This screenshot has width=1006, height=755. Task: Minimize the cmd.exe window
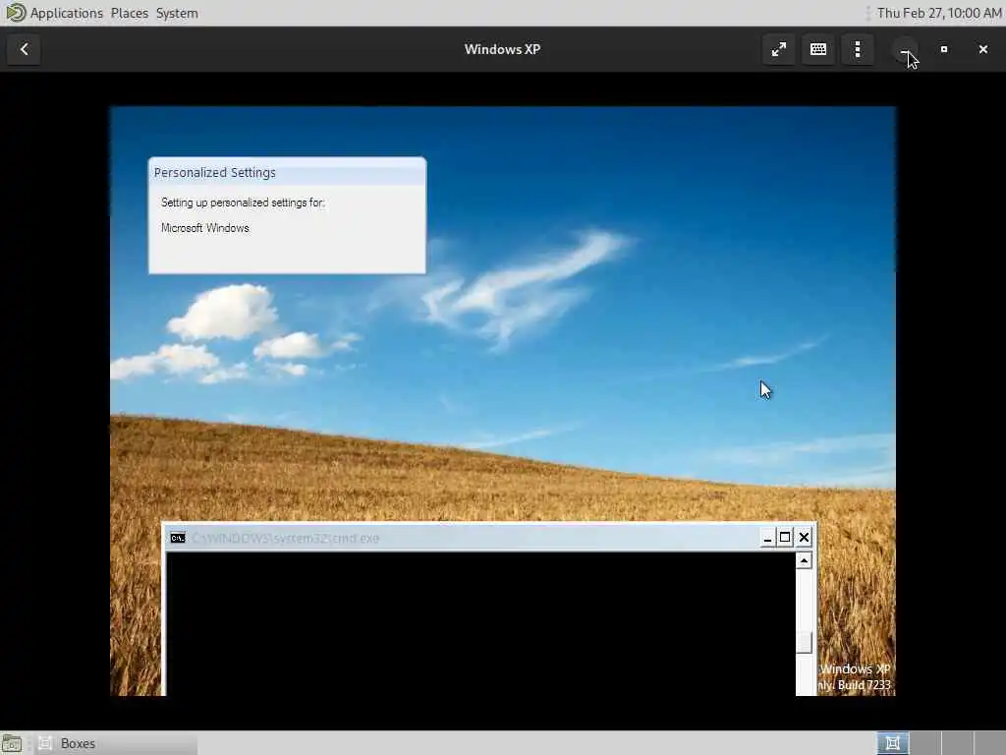pos(767,538)
